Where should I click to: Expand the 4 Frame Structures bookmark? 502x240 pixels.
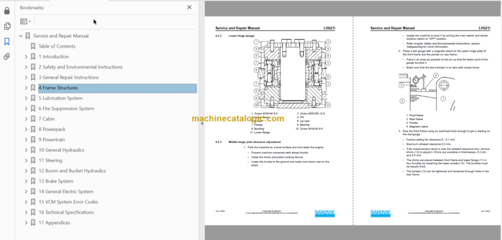tap(26, 88)
